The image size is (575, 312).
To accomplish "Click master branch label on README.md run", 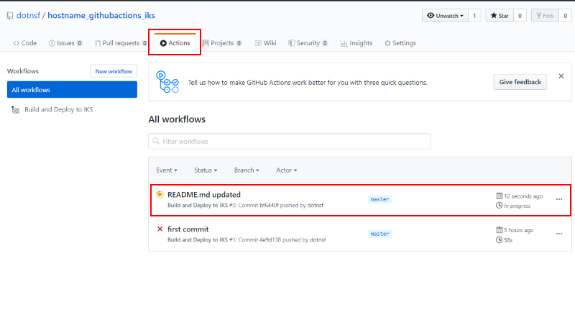I will tap(379, 199).
